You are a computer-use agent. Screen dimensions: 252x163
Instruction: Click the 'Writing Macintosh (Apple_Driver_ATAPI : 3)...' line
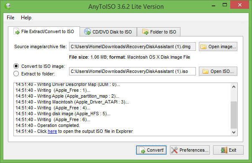[72, 102]
